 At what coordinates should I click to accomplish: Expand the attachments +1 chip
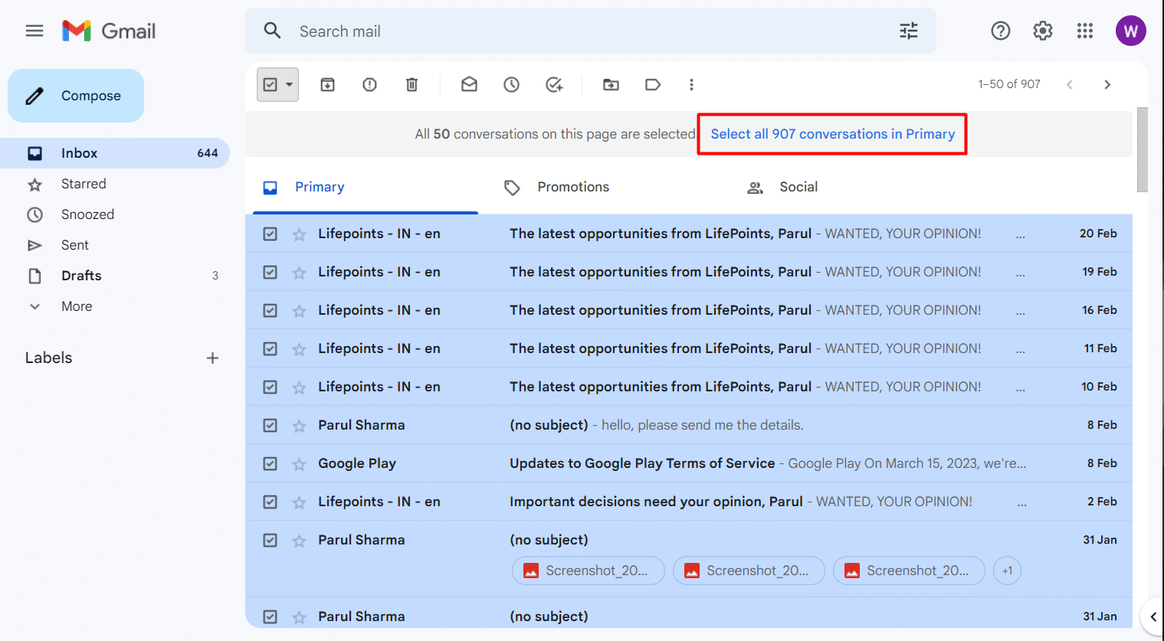pos(1007,571)
